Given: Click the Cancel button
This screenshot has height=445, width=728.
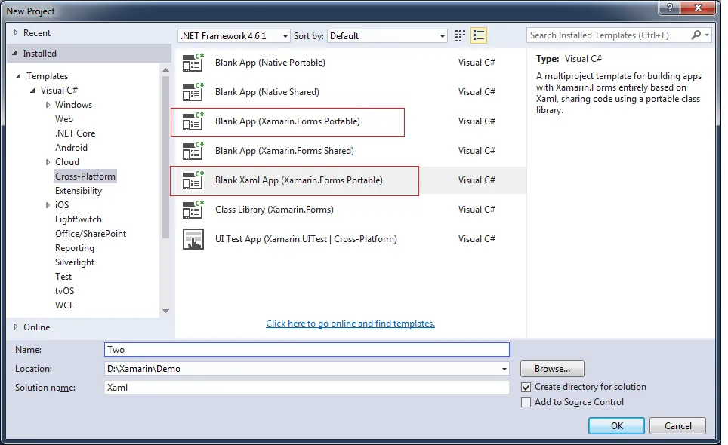Looking at the screenshot, I should (678, 426).
